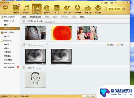Click the 91助手 logo in title bar
This screenshot has width=134, height=98.
[2, 2]
